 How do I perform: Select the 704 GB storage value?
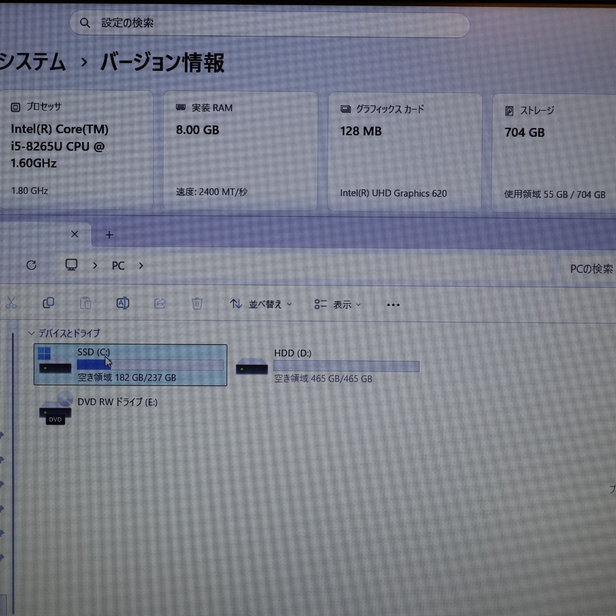click(525, 133)
